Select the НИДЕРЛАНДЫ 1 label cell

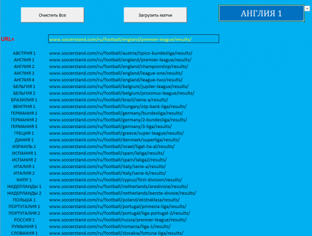point(24,187)
